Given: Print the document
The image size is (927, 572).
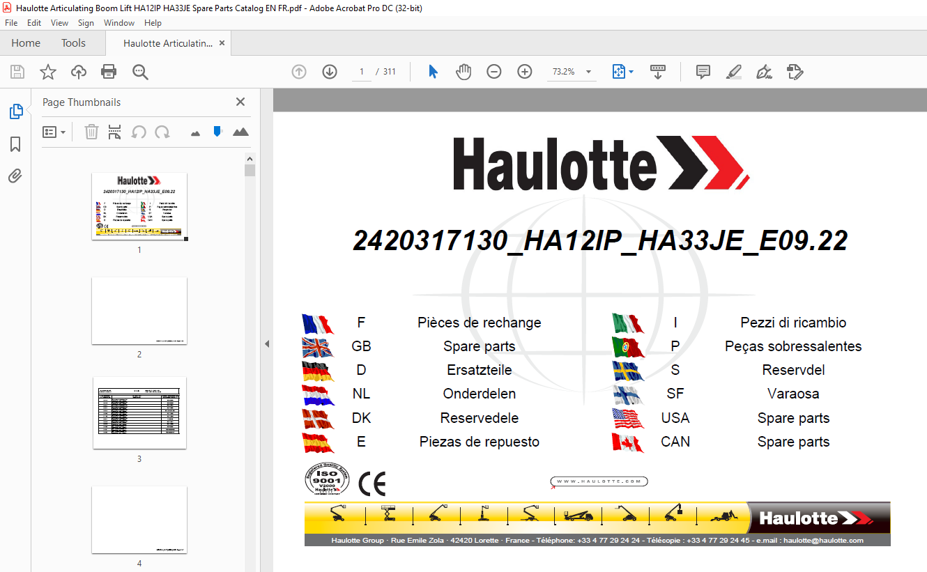Looking at the screenshot, I should pos(109,72).
